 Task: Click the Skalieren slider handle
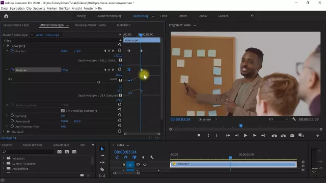point(98,82)
